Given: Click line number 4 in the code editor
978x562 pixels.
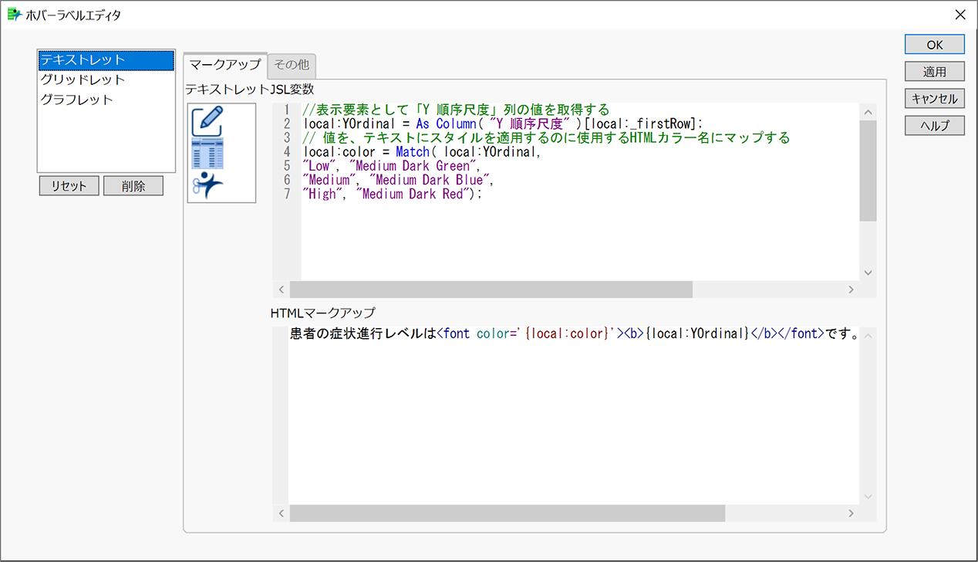Looking at the screenshot, I should 286,152.
